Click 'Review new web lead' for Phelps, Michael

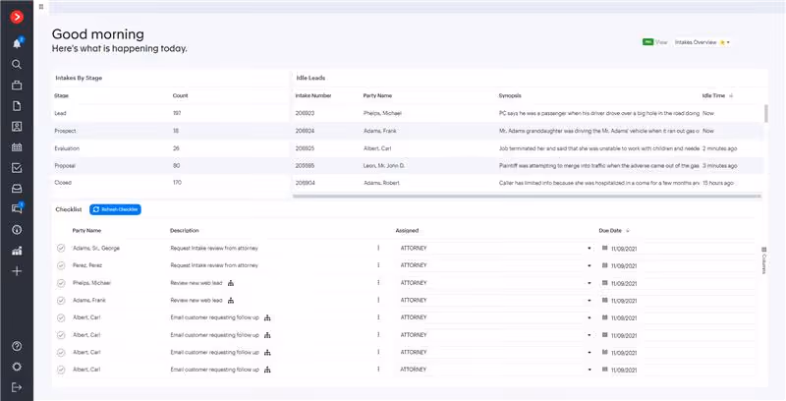coord(196,283)
